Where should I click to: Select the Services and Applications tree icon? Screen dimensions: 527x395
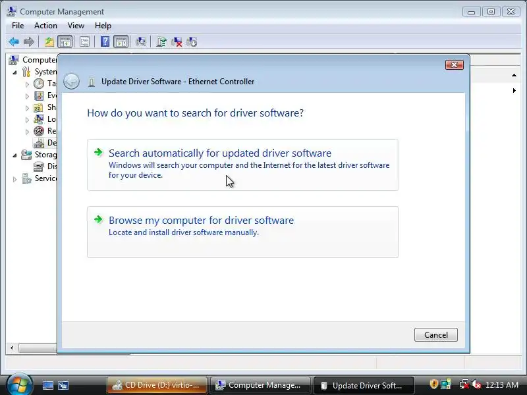click(26, 178)
